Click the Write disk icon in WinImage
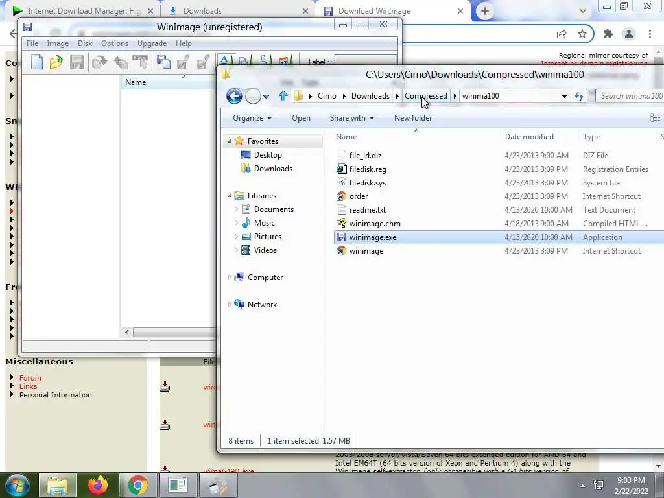The width and height of the screenshot is (664, 498). point(203,62)
